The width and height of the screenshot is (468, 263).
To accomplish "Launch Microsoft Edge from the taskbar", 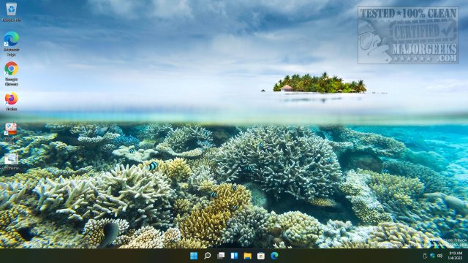I will coord(274,256).
